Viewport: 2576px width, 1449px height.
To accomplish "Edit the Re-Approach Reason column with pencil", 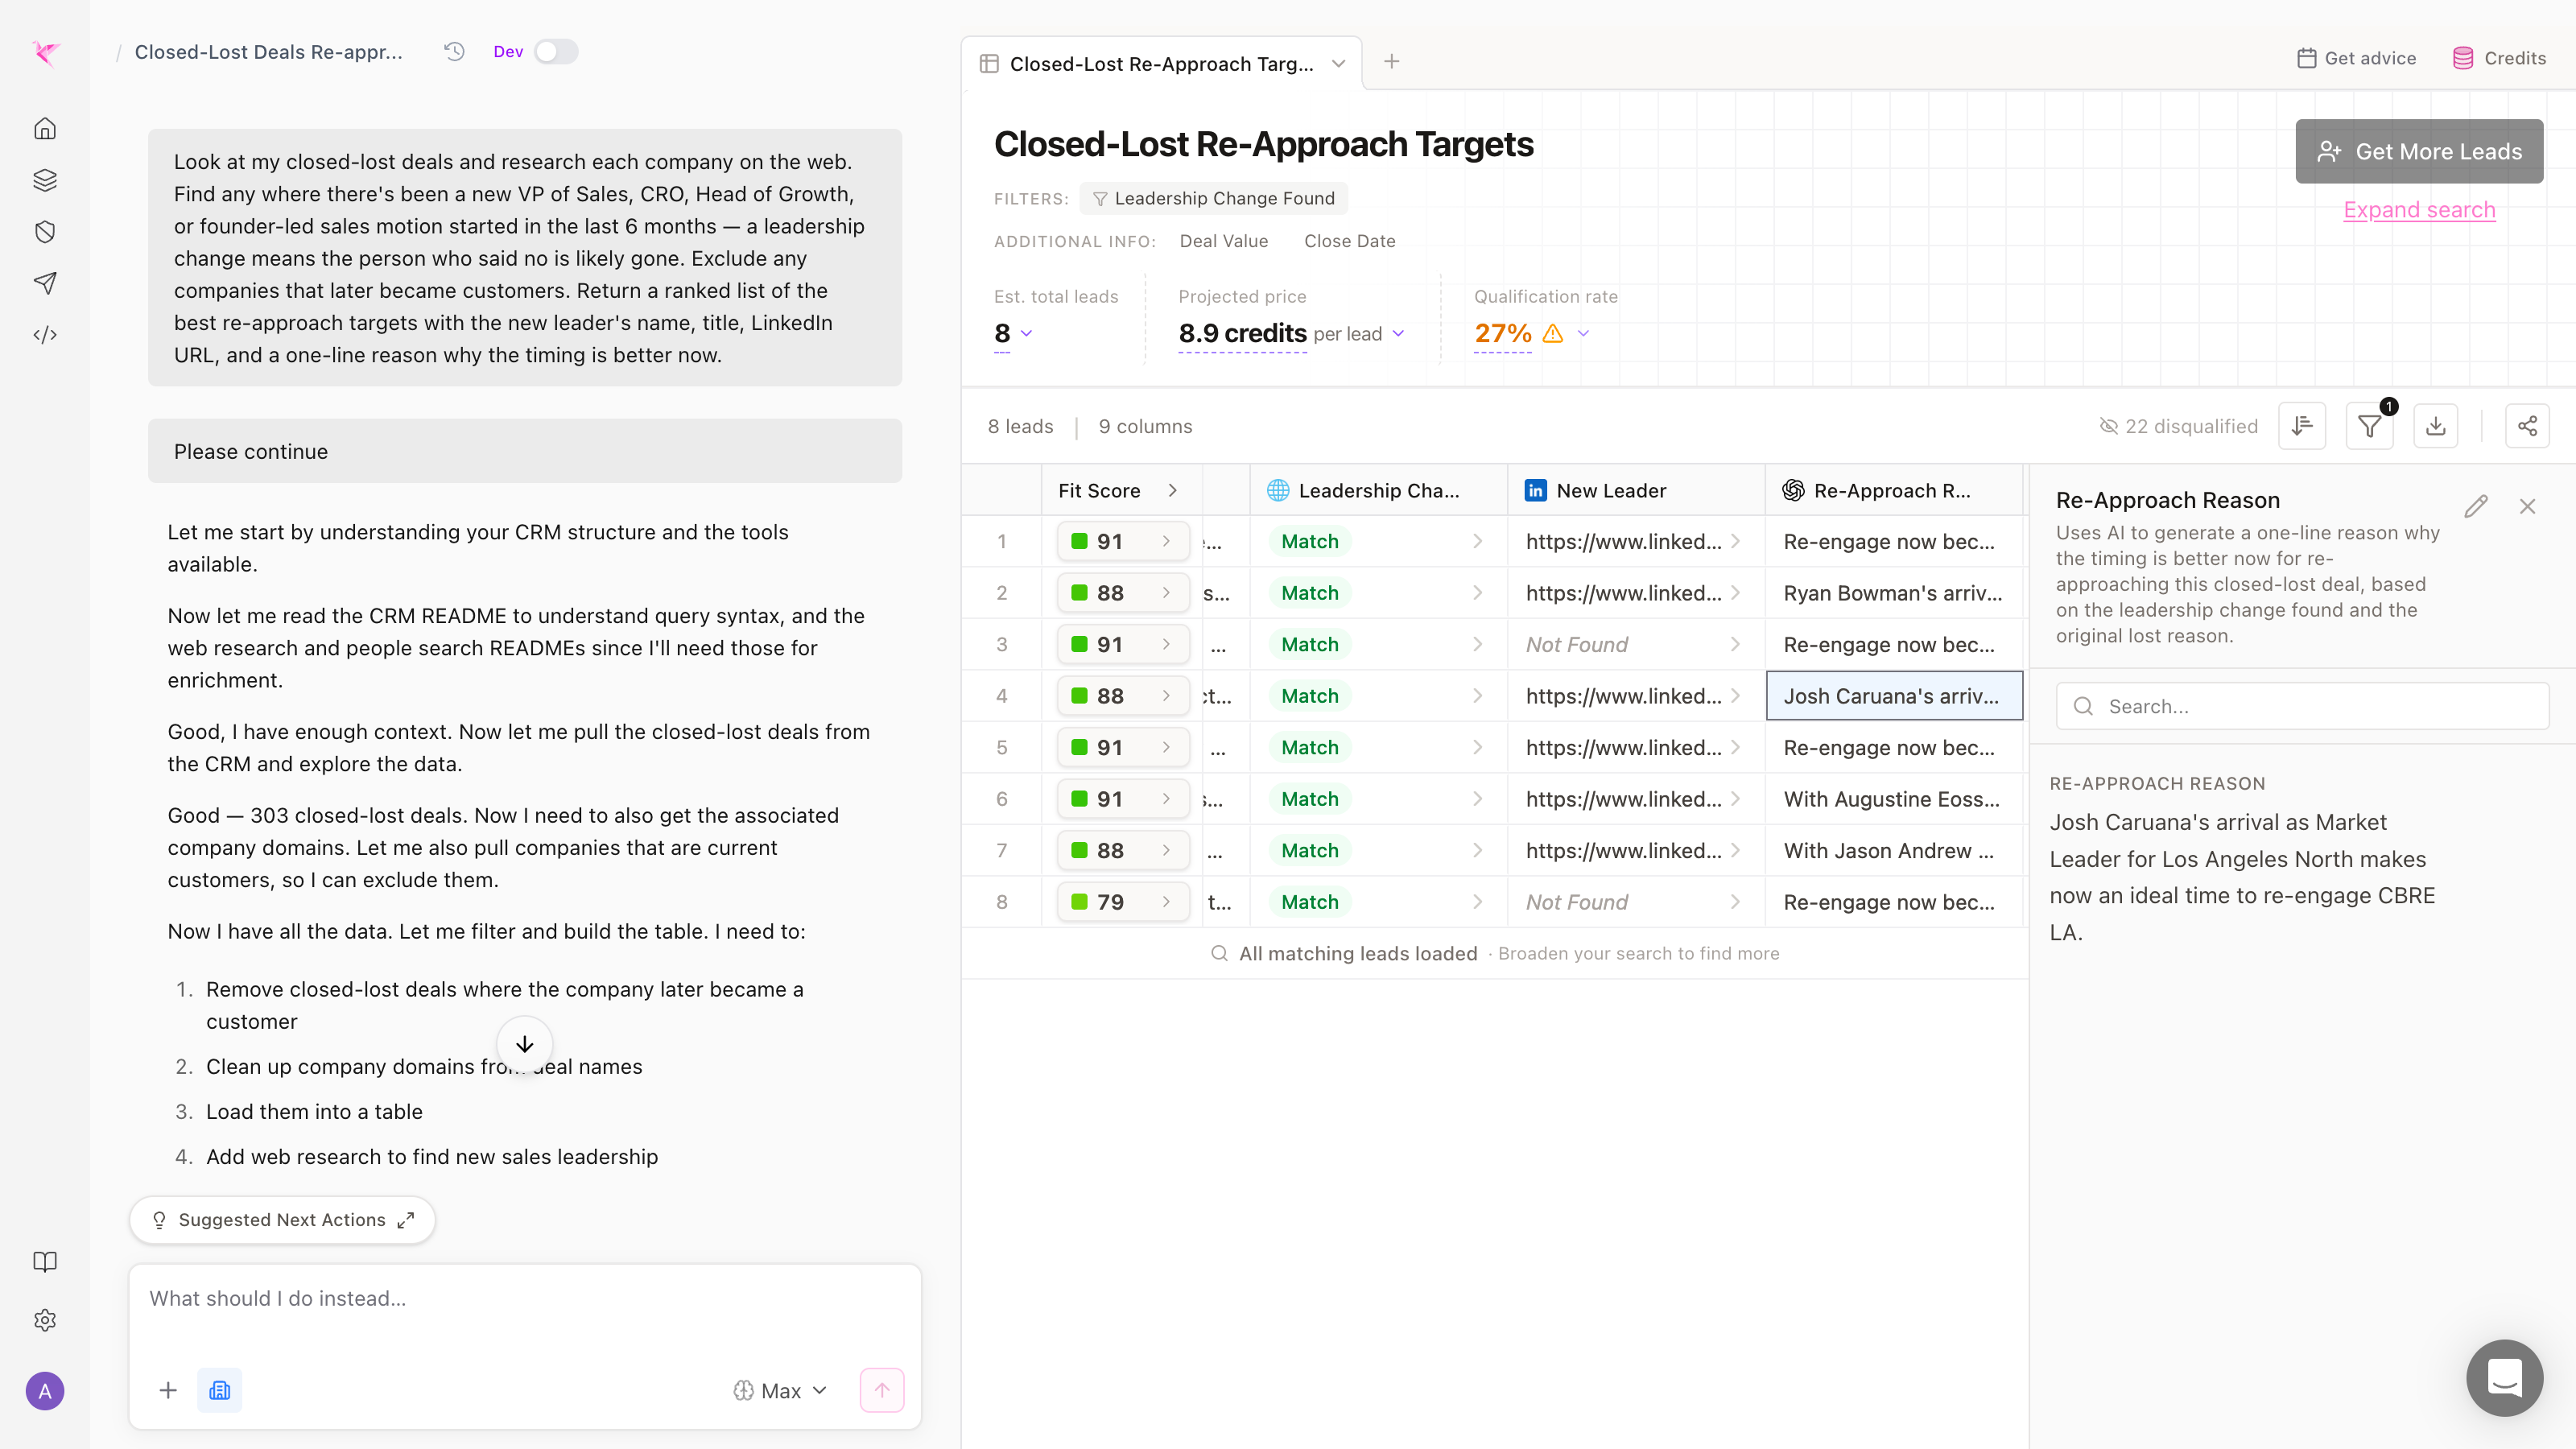I will [2476, 506].
